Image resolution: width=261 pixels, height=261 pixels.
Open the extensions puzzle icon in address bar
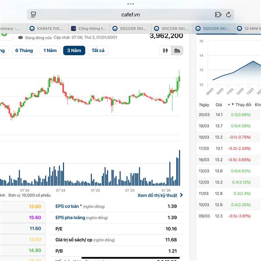tap(218, 14)
